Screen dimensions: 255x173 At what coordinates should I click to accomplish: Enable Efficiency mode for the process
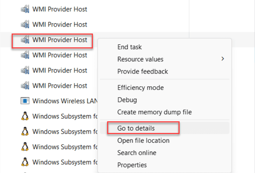tap(141, 87)
